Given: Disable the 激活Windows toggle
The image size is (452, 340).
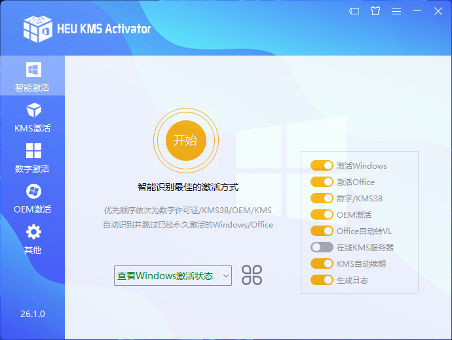Looking at the screenshot, I should 322,166.
